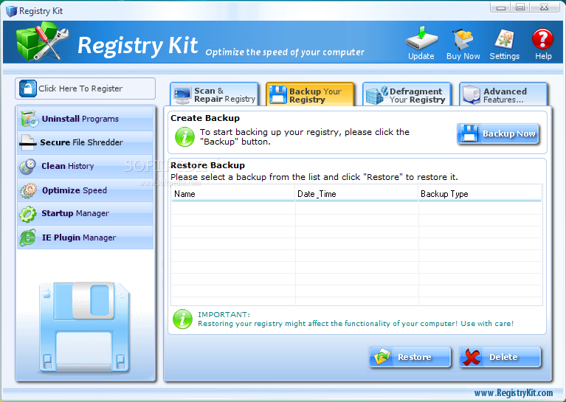566x402 pixels.
Task: Click the Clean History globe clock icon
Action: point(28,167)
